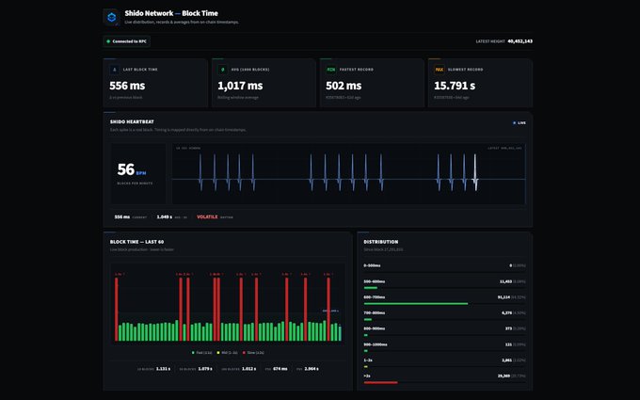Click the 900–1000ms distribution row label
Image resolution: width=640 pixels, height=400 pixels.
pos(376,344)
